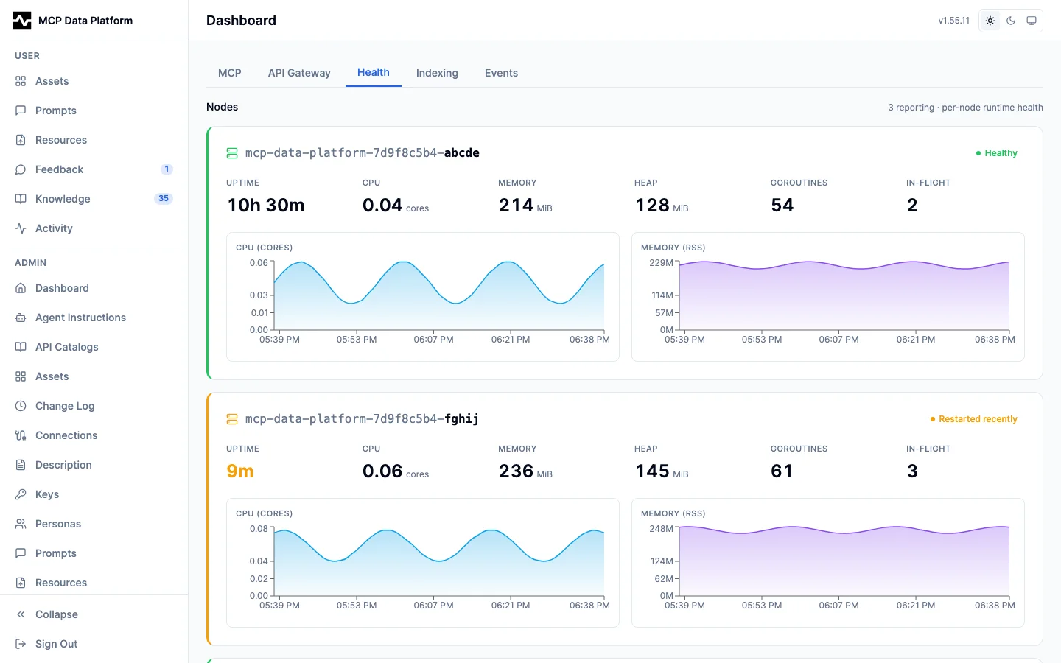
Task: Click the CPU cores chart of node fghij
Action: tap(423, 563)
